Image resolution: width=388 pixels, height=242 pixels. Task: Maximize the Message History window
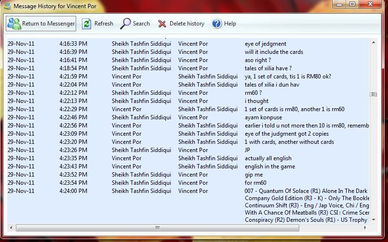click(352, 4)
